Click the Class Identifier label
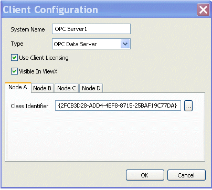 point(29,106)
